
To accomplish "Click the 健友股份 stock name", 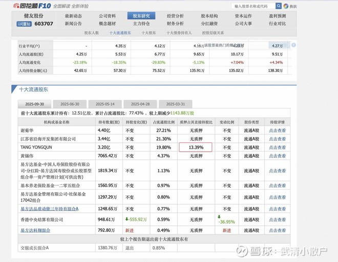I will pyautogui.click(x=34, y=16).
